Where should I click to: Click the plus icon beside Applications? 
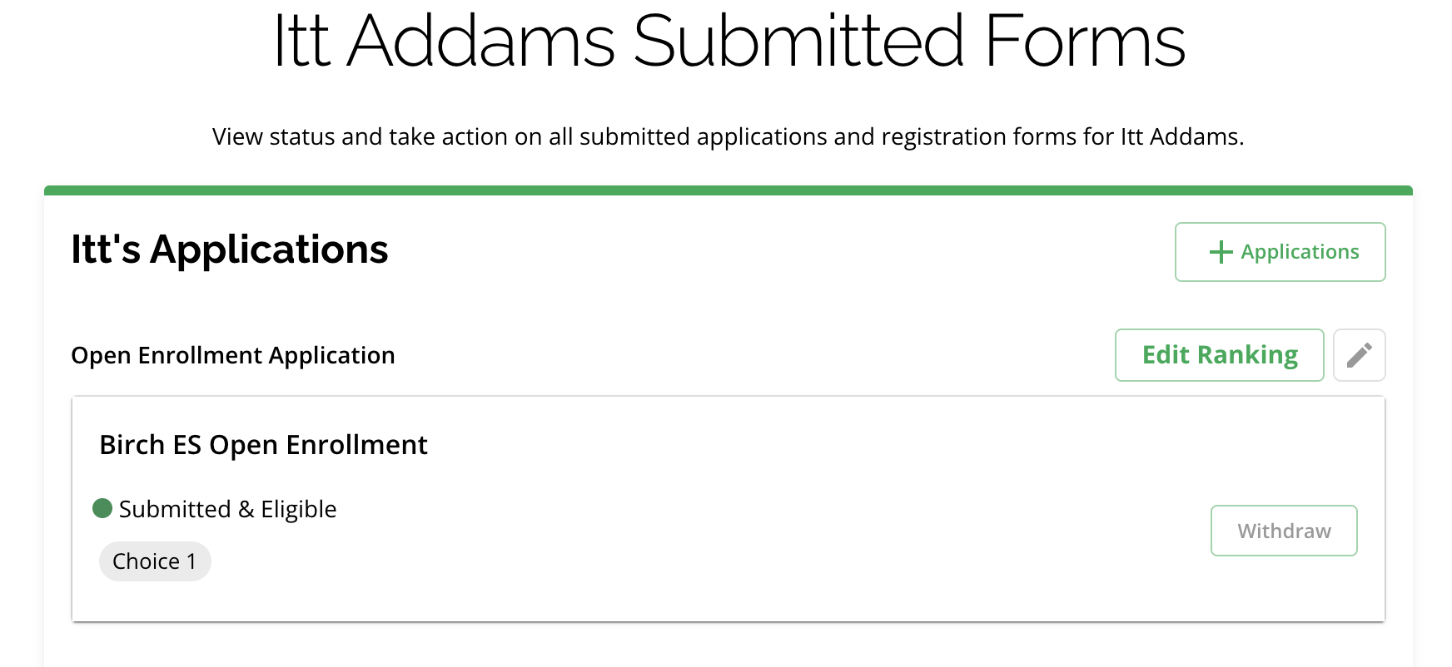1221,252
